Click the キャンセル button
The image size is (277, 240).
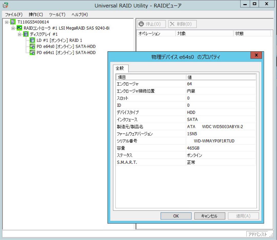(210, 216)
